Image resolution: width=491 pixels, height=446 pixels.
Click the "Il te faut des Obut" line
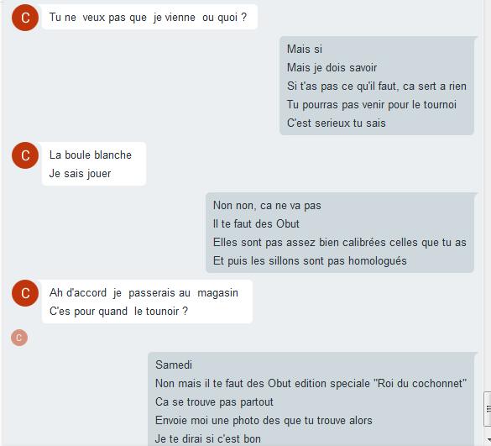(256, 224)
